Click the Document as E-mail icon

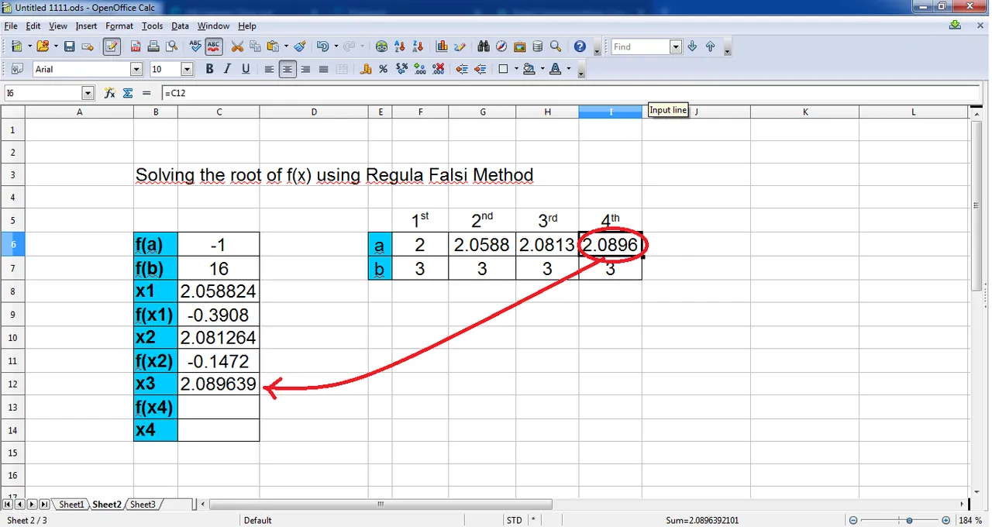pyautogui.click(x=87, y=46)
